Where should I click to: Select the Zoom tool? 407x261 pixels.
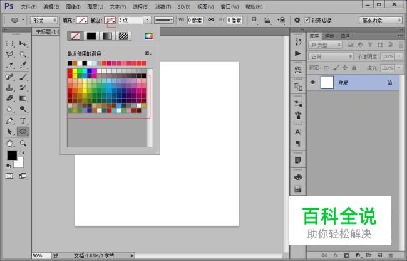[x=23, y=143]
